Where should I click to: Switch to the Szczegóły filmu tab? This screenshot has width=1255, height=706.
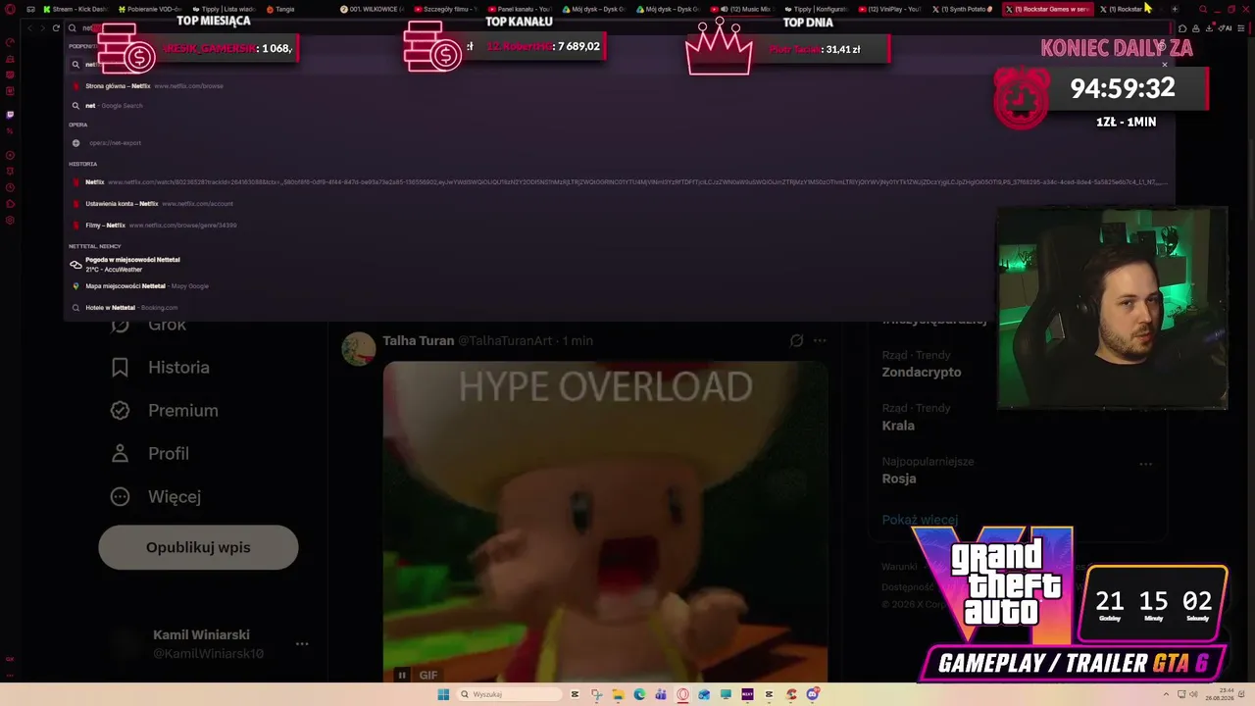tap(446, 9)
